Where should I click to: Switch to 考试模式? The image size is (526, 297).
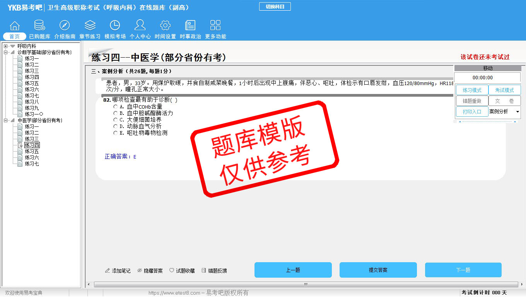point(504,90)
